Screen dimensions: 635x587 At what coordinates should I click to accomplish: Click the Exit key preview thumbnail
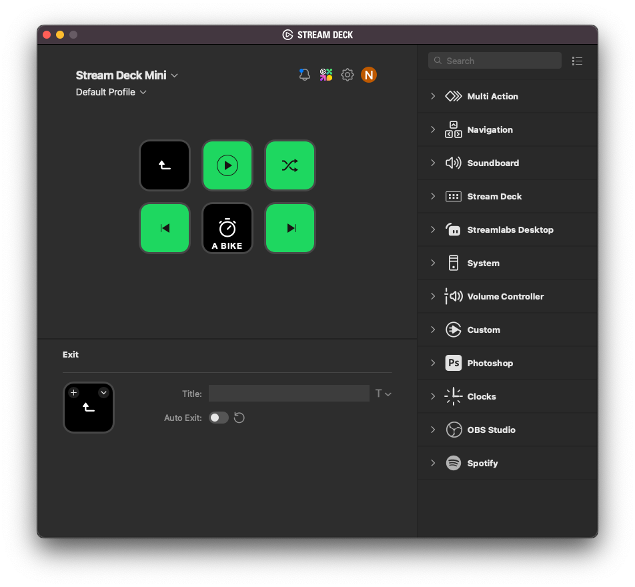[x=89, y=408]
